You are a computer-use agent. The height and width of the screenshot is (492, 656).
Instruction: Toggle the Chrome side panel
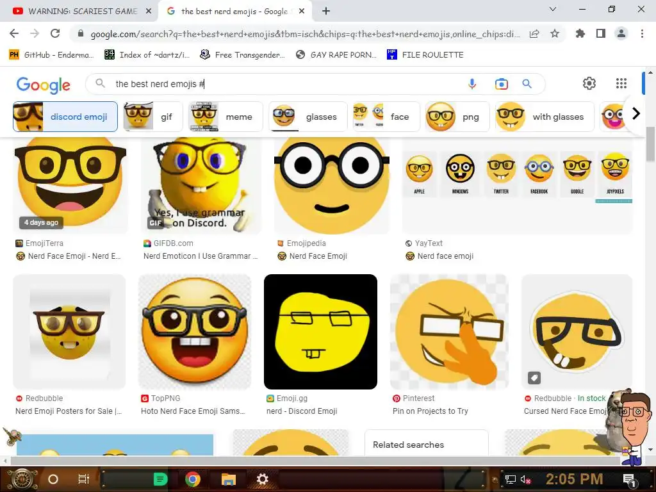pos(601,33)
